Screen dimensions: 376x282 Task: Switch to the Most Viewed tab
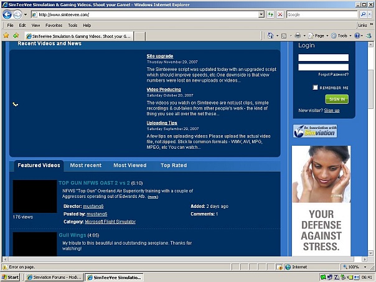[129, 166]
